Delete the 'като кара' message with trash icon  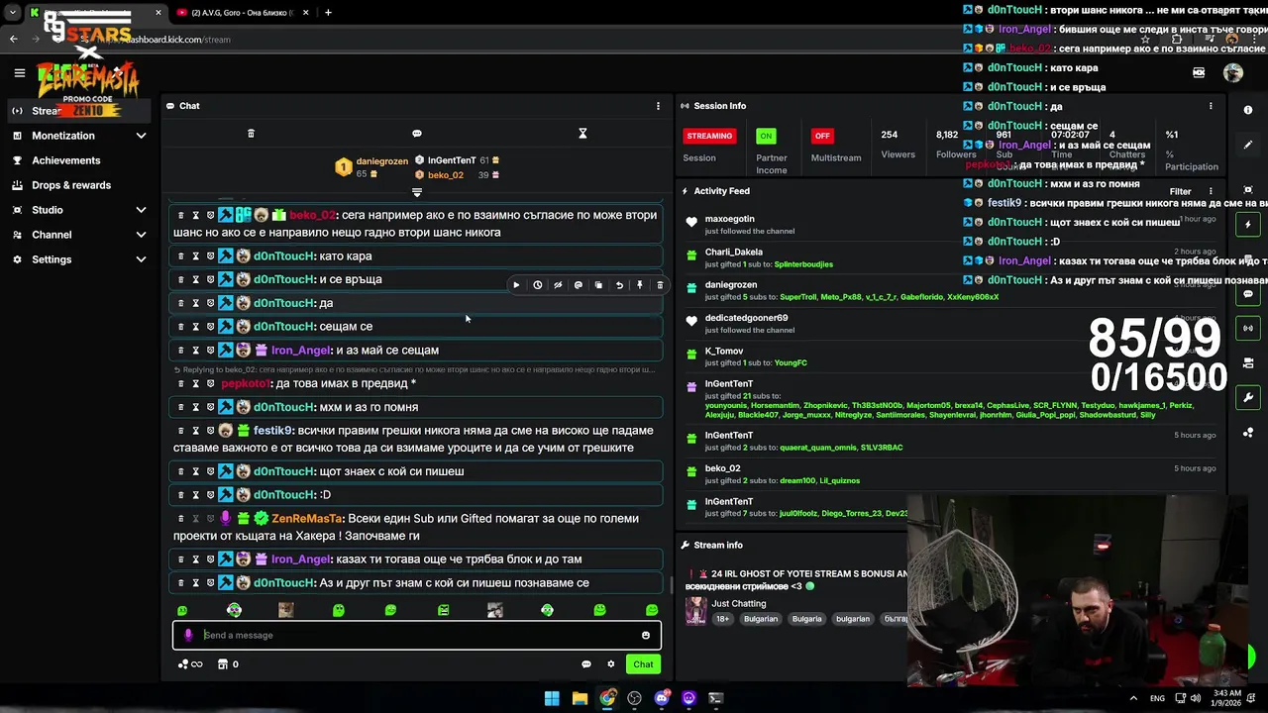[180, 255]
